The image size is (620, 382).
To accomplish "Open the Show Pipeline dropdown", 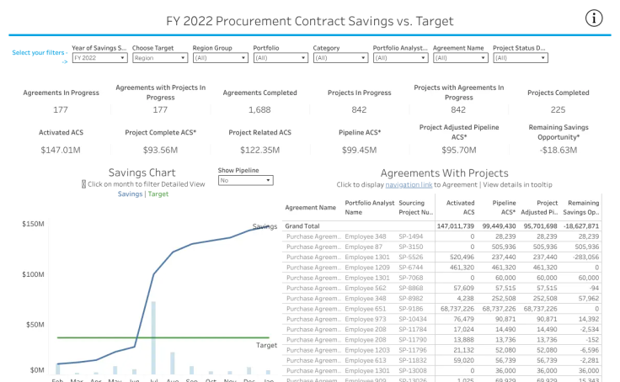I will pos(245,180).
